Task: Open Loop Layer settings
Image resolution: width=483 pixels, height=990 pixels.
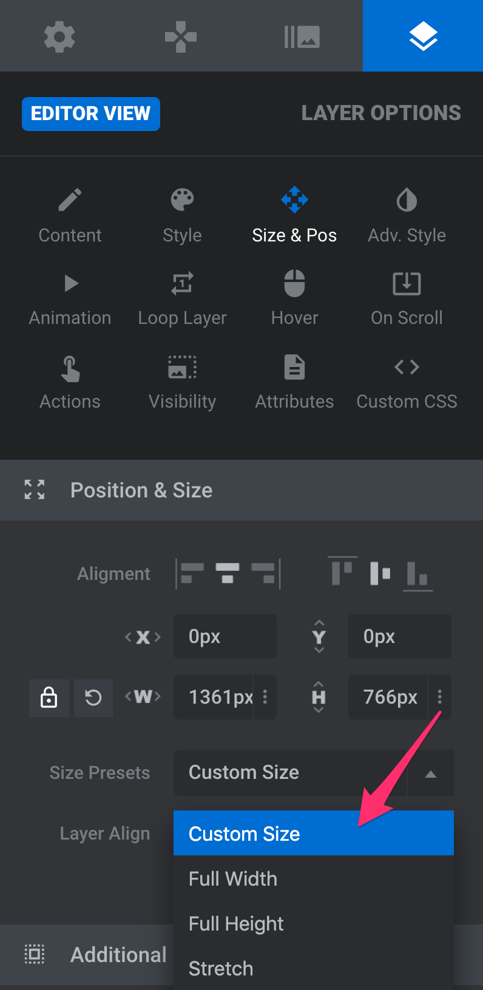Action: [x=182, y=300]
